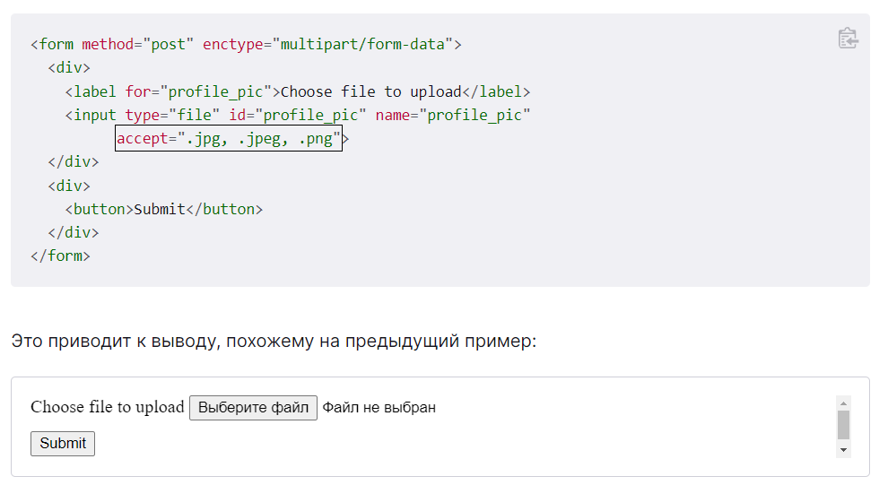The image size is (888, 485).
Task: Click the scrollbar up arrow in preview
Action: [843, 403]
